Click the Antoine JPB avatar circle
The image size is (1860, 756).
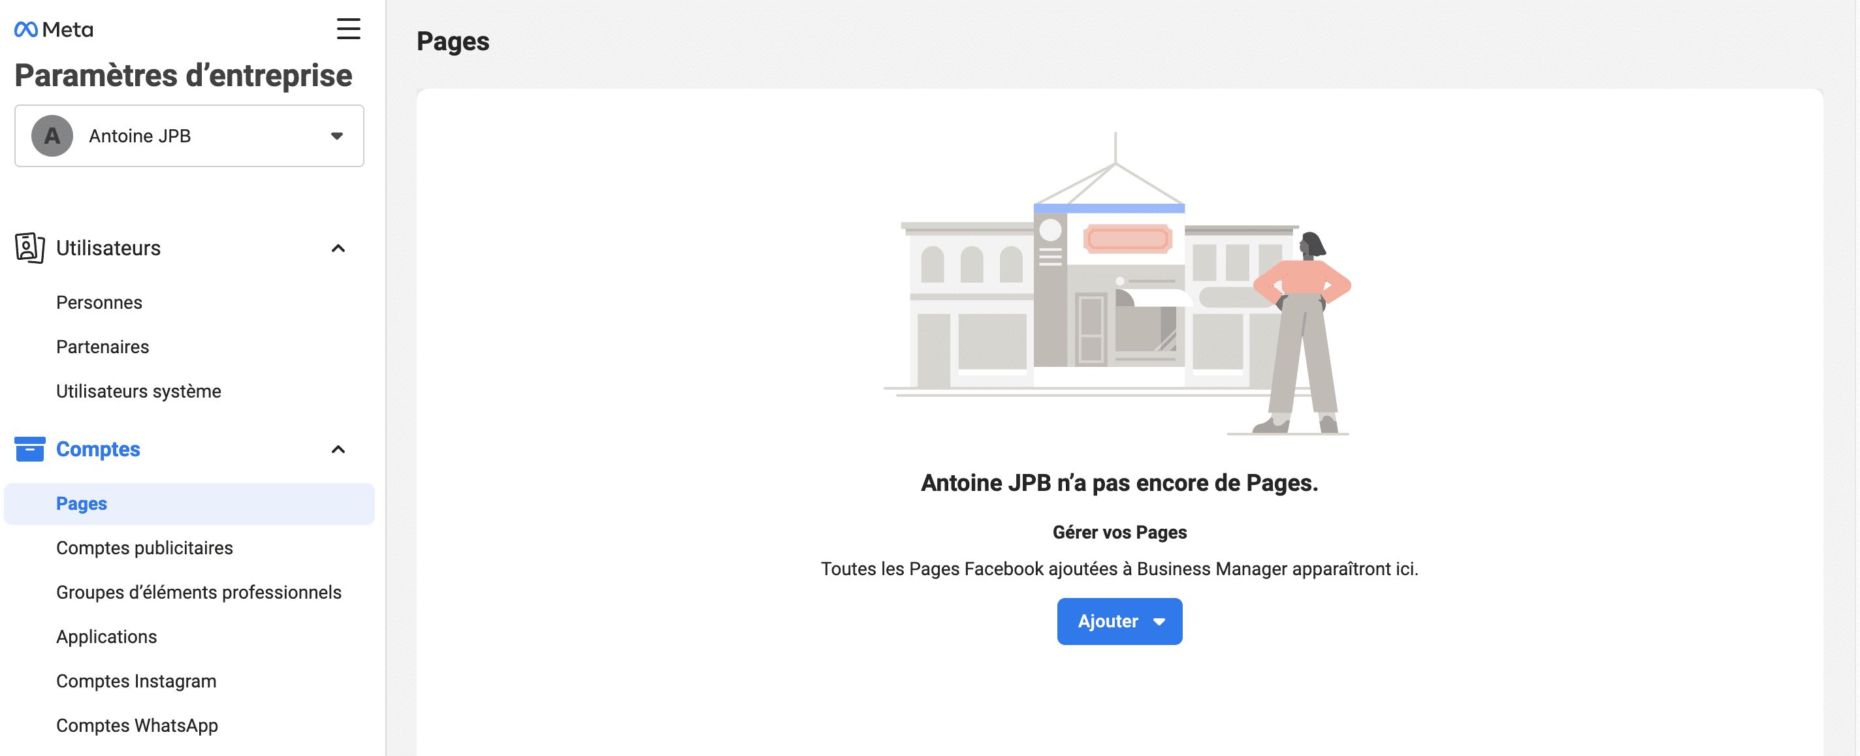(x=52, y=136)
